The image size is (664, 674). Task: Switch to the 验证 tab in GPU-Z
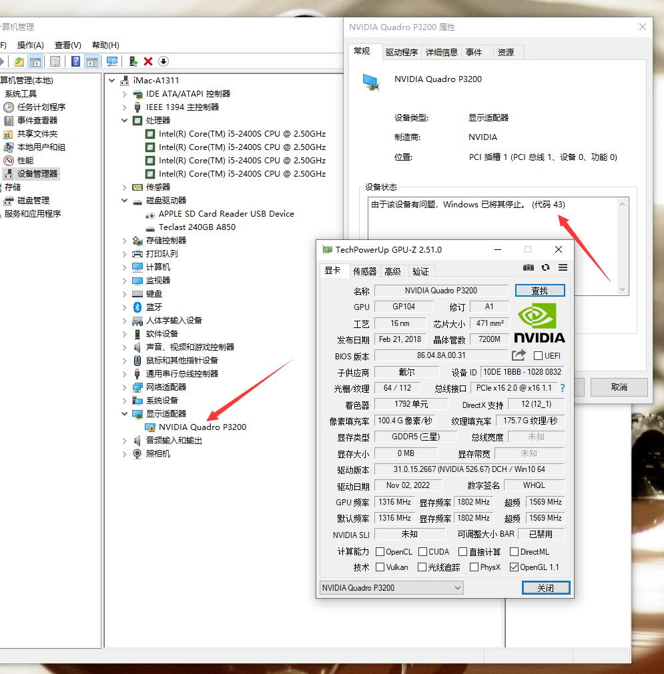coord(420,271)
